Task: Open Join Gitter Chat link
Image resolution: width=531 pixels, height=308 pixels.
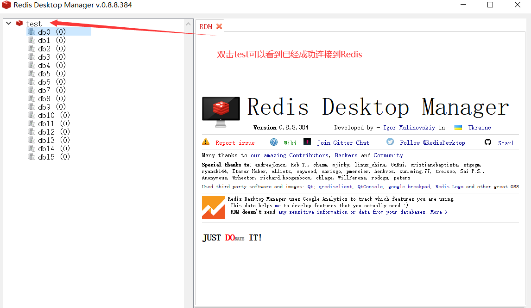Action: [x=343, y=143]
